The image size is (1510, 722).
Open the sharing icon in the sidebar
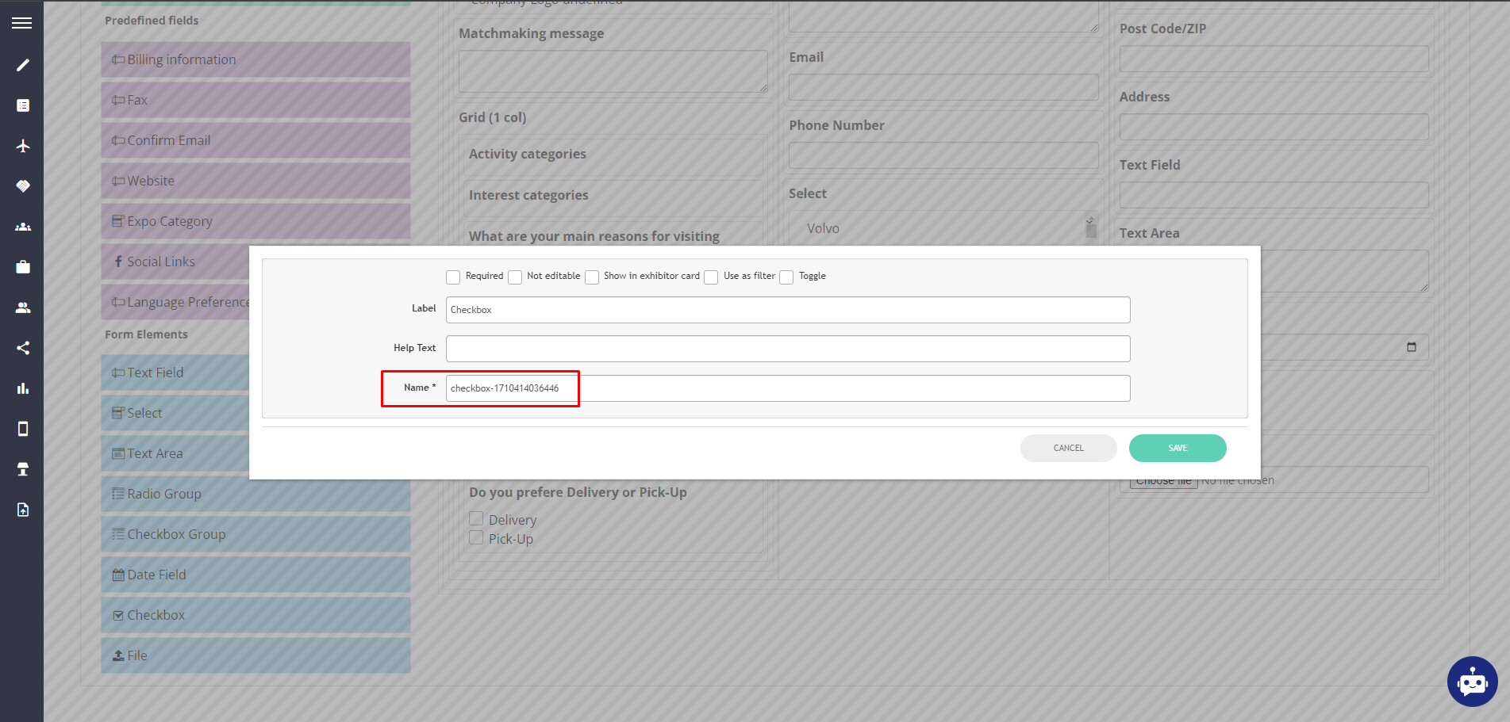coord(22,347)
